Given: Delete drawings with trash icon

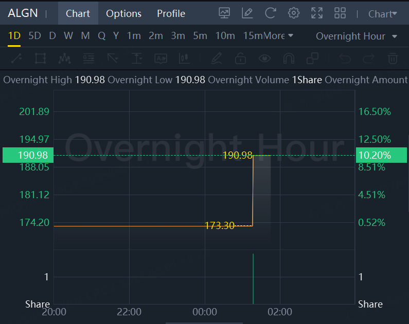Looking at the screenshot, I should [x=393, y=59].
